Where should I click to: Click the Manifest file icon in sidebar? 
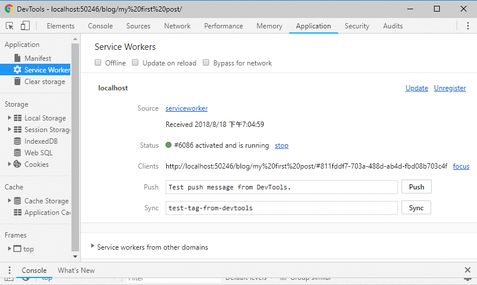(17, 59)
